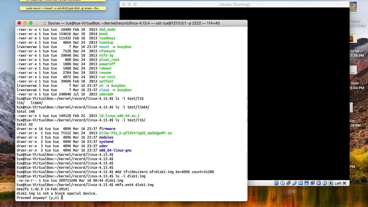Click the 'total 148' output line
The image size is (368, 207).
[x=26, y=112]
